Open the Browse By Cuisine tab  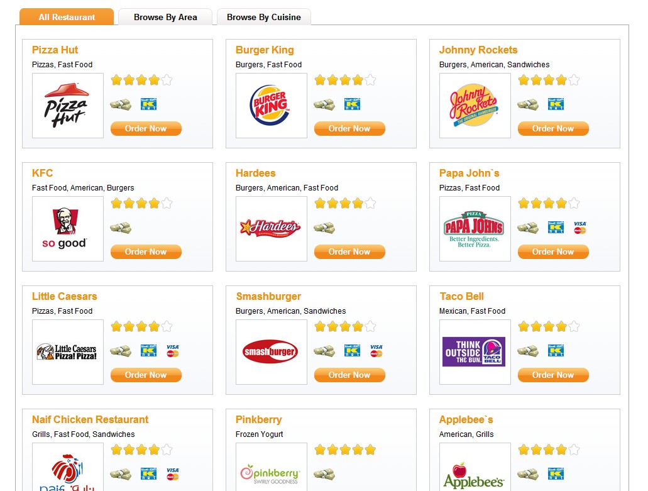[x=264, y=17]
